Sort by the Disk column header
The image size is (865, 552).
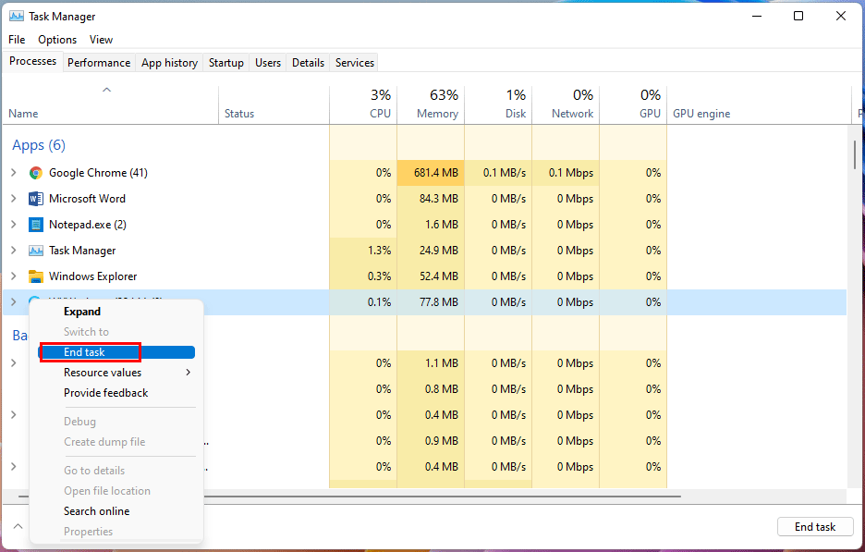pos(499,105)
